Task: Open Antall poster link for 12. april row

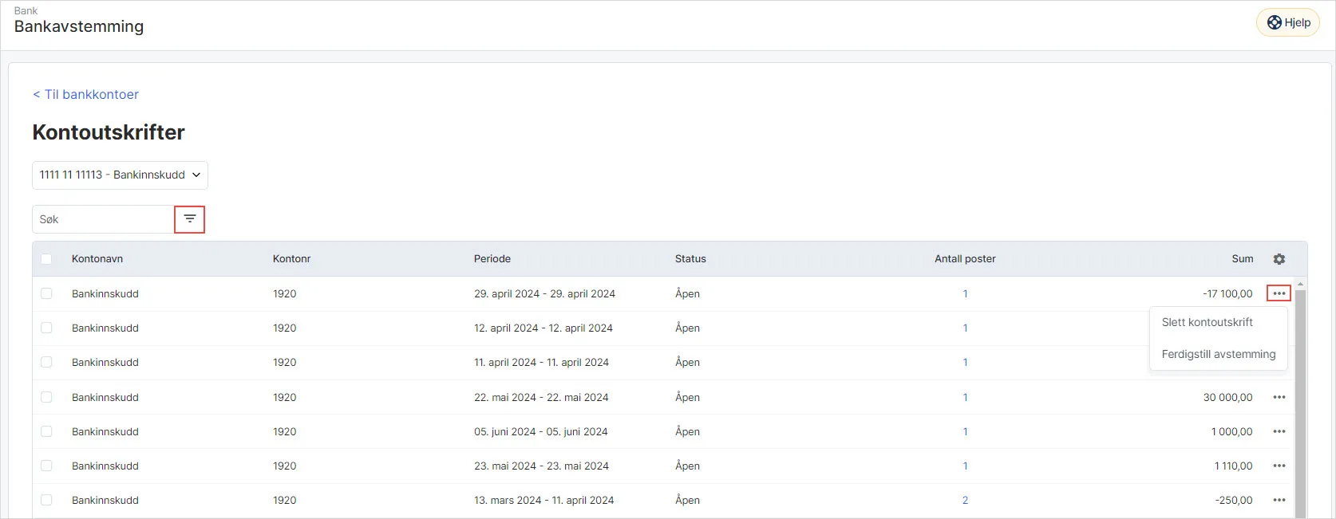Action: point(965,328)
